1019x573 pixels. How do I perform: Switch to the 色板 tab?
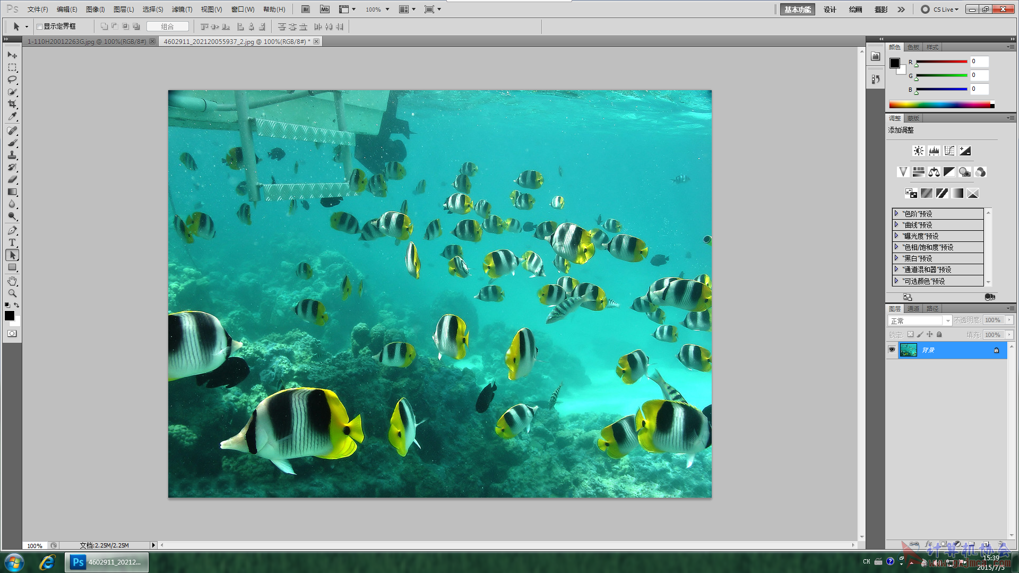pyautogui.click(x=913, y=47)
